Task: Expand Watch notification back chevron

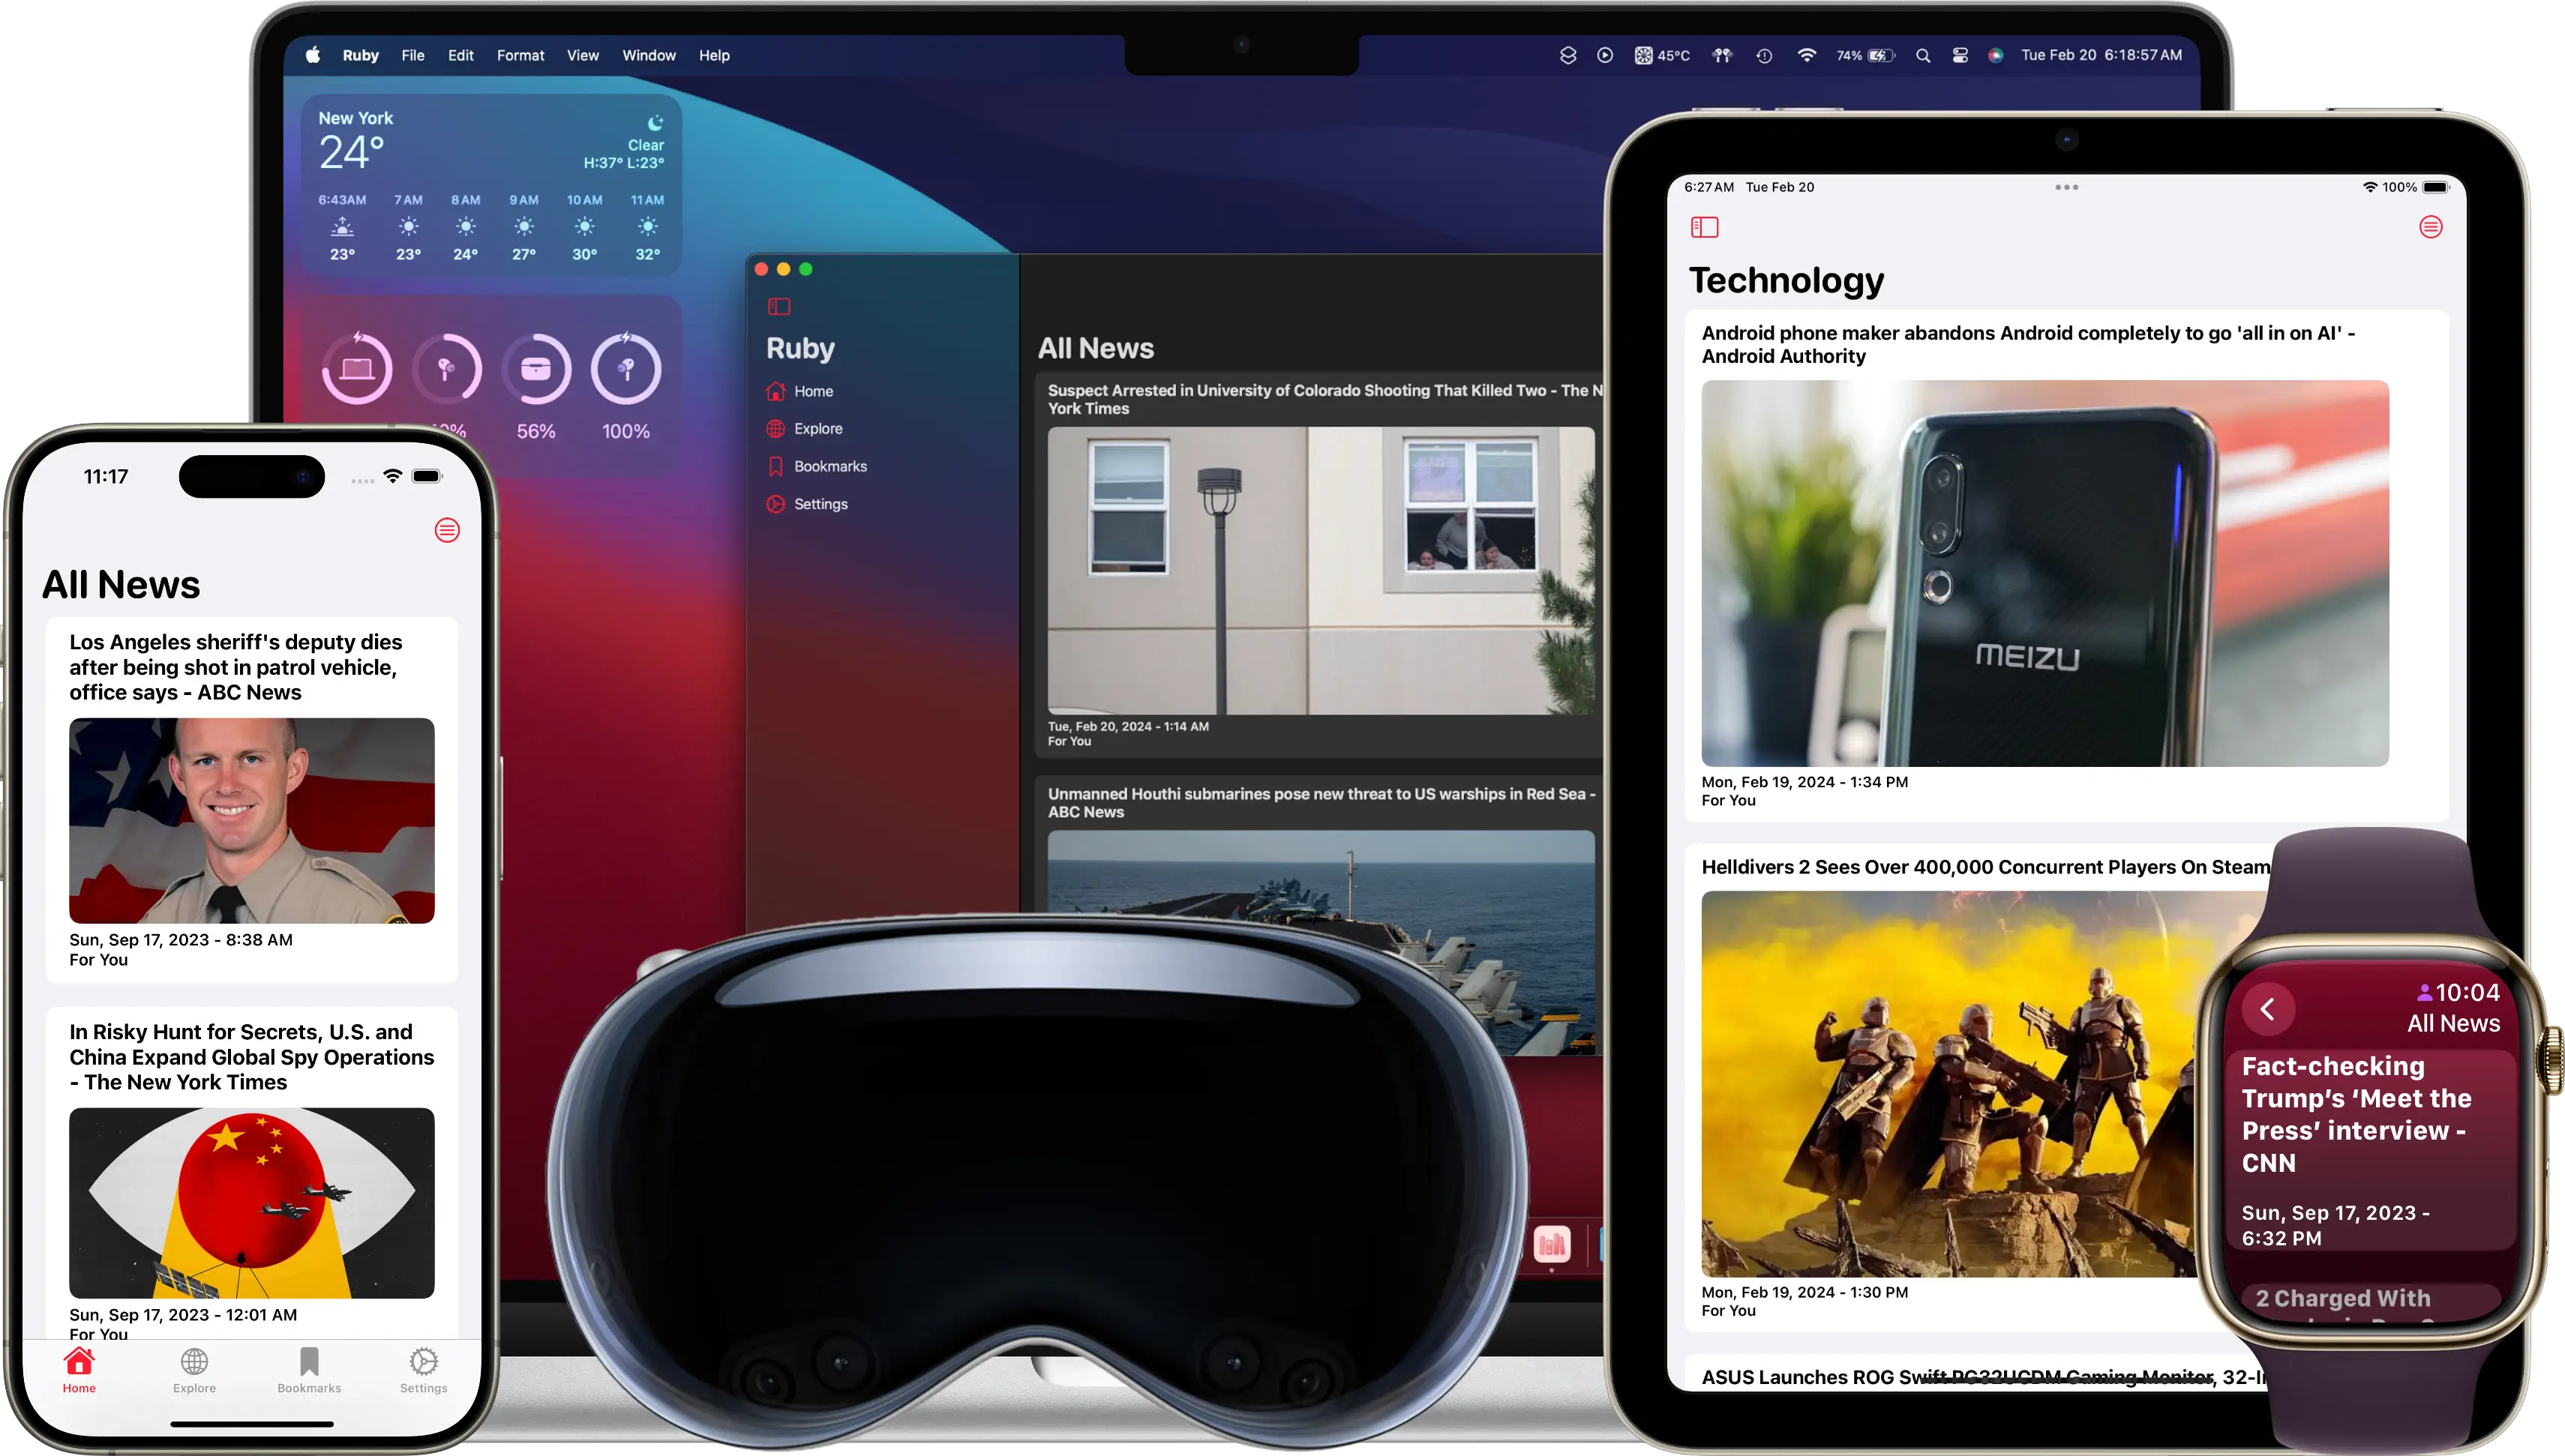Action: (2271, 1005)
